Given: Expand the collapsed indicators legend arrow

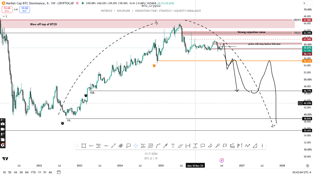Looking at the screenshot, I should coord(5,16).
